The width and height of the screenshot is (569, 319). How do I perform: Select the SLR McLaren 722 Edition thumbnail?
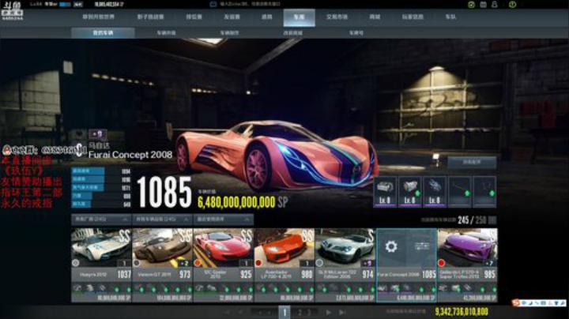click(345, 248)
